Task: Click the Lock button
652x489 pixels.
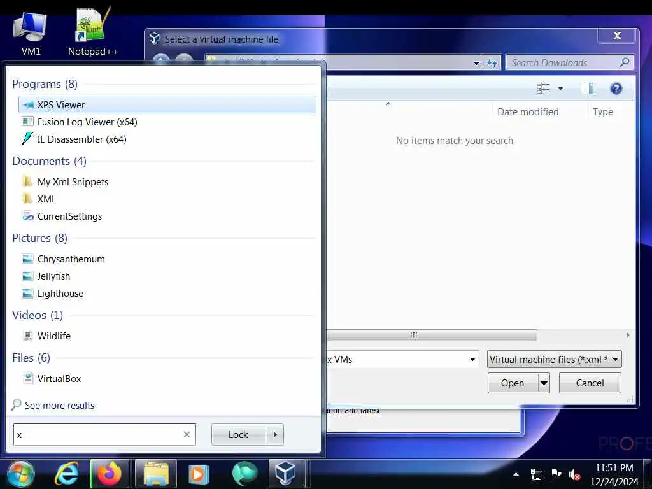Action: coord(238,434)
